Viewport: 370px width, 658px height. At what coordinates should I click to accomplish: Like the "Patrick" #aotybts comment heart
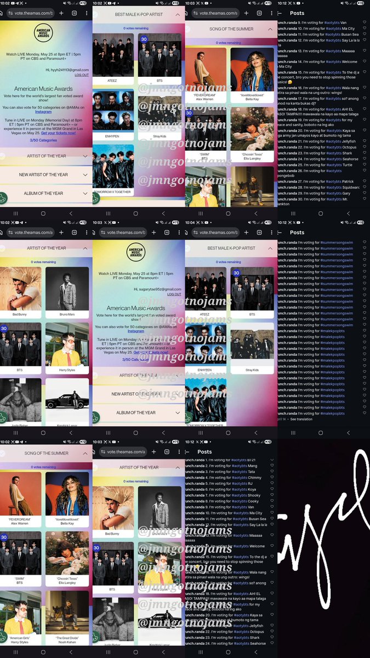point(365,181)
